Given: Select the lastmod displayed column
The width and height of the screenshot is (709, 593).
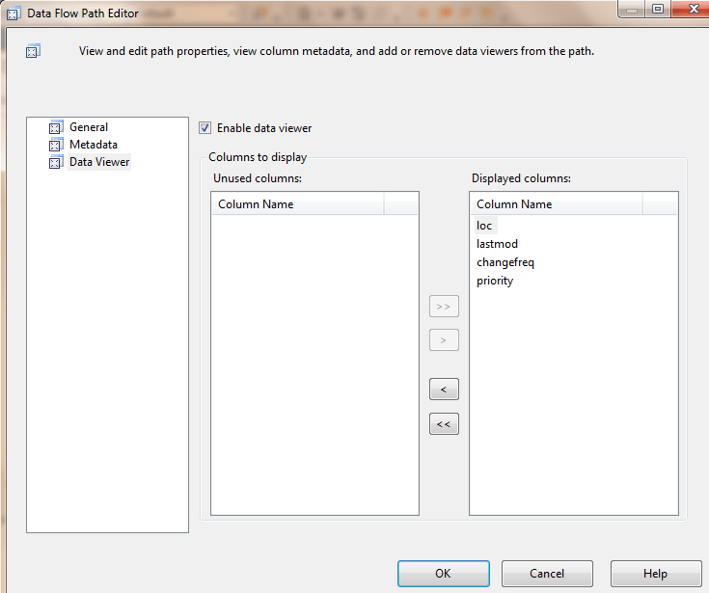Looking at the screenshot, I should pyautogui.click(x=497, y=244).
